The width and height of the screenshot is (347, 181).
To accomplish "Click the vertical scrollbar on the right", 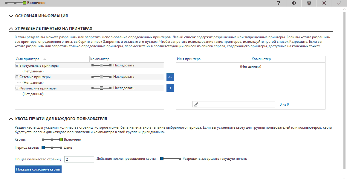I will pos(344,90).
